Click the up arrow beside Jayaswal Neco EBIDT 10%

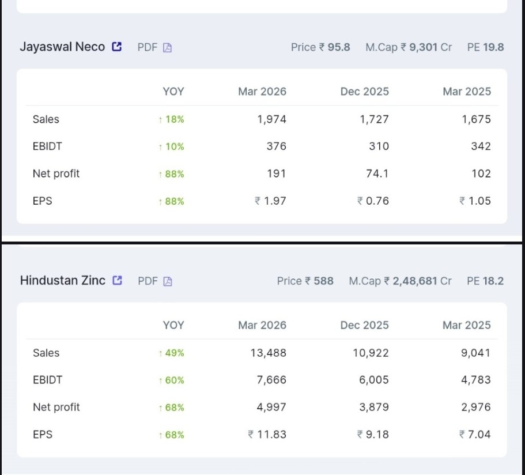[160, 146]
